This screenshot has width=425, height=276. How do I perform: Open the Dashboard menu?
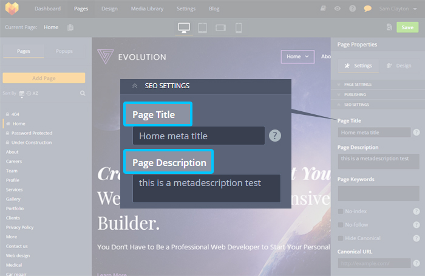point(47,9)
